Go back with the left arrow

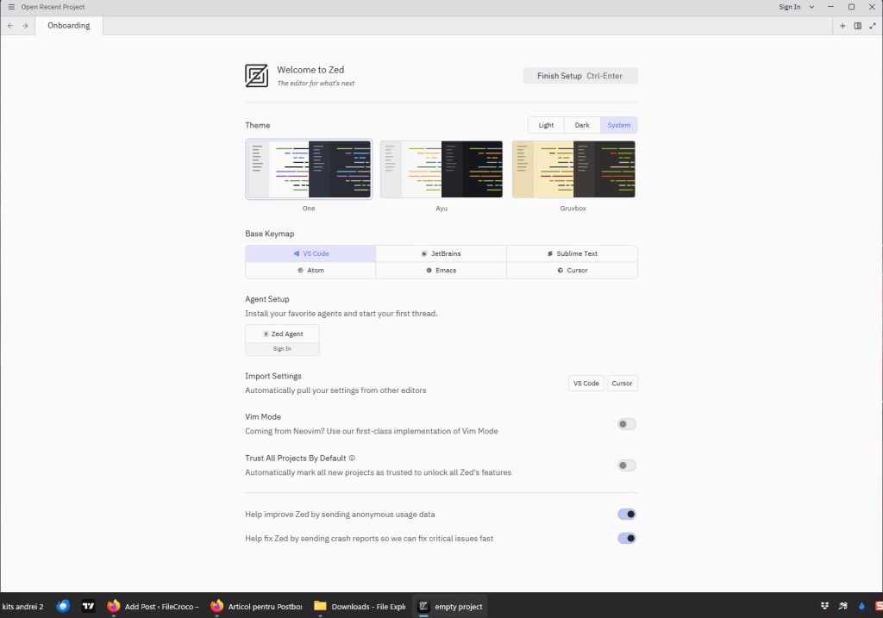[10, 26]
